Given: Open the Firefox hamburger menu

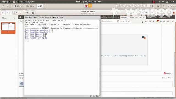Looking at the screenshot, I should pos(173,21).
